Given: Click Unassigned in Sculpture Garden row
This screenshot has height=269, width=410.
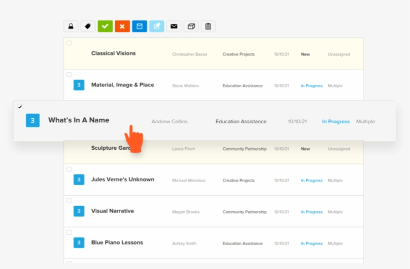Looking at the screenshot, I should [x=339, y=149].
